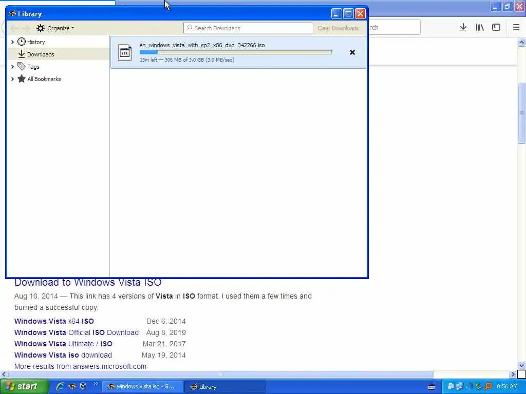
Task: Expand quick launch overflow chevron
Action: point(96,384)
